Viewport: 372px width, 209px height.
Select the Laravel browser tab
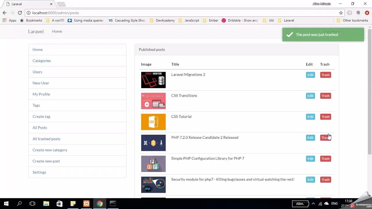click(x=29, y=4)
